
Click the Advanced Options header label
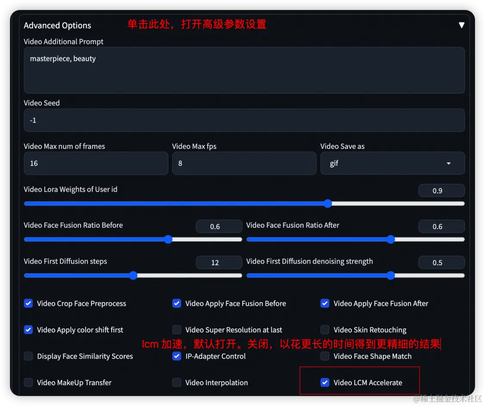pyautogui.click(x=57, y=25)
